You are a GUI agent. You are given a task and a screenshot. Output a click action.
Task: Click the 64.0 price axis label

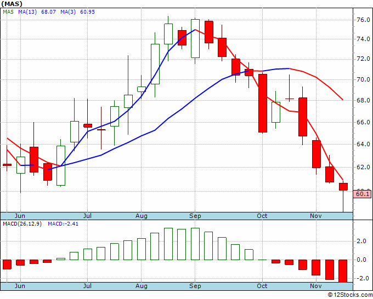coord(363,144)
